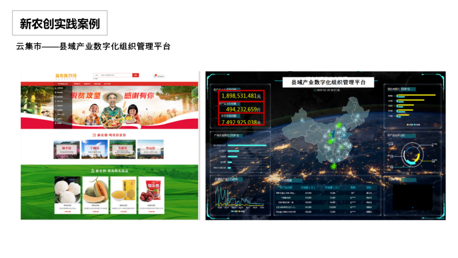Click the donut chart ring
Image resolution: width=458 pixels, height=258 pixels.
(x=412, y=155)
